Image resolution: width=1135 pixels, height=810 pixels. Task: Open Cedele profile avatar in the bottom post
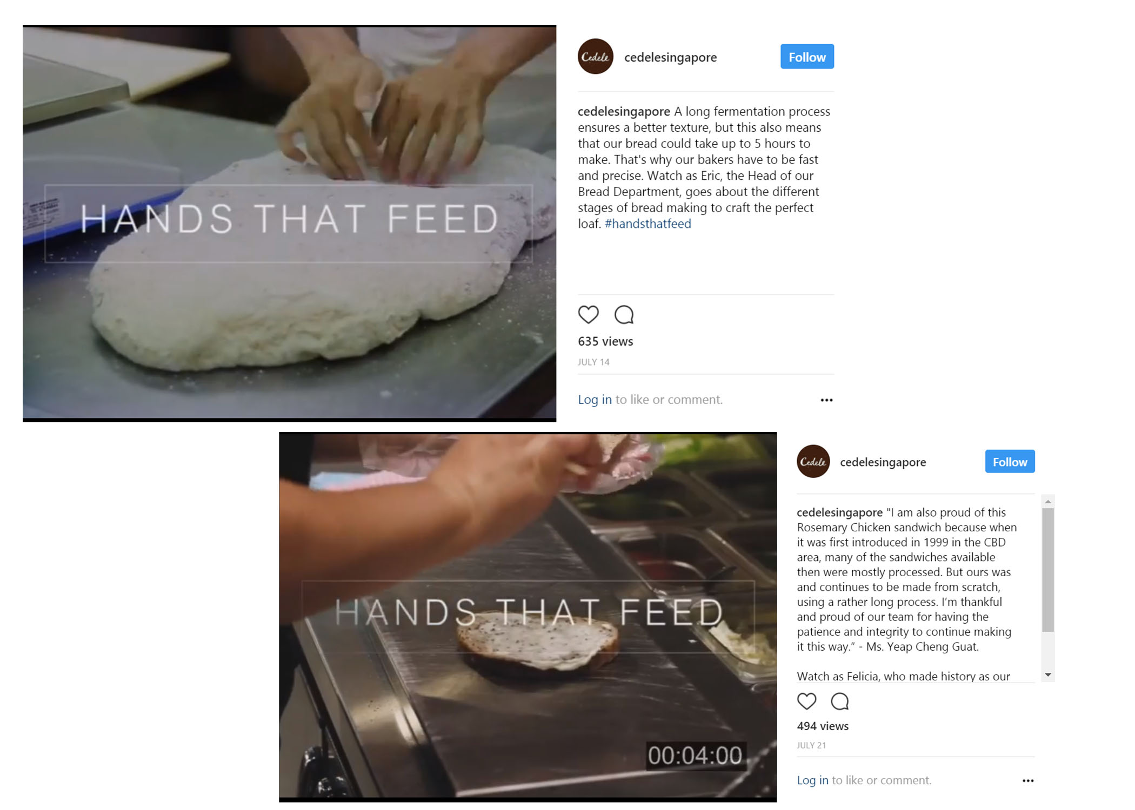click(813, 461)
